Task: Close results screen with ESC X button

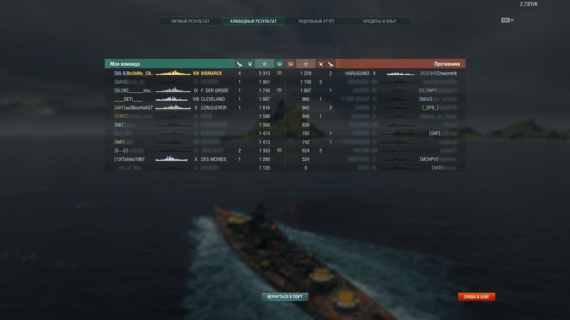Action: (508, 20)
